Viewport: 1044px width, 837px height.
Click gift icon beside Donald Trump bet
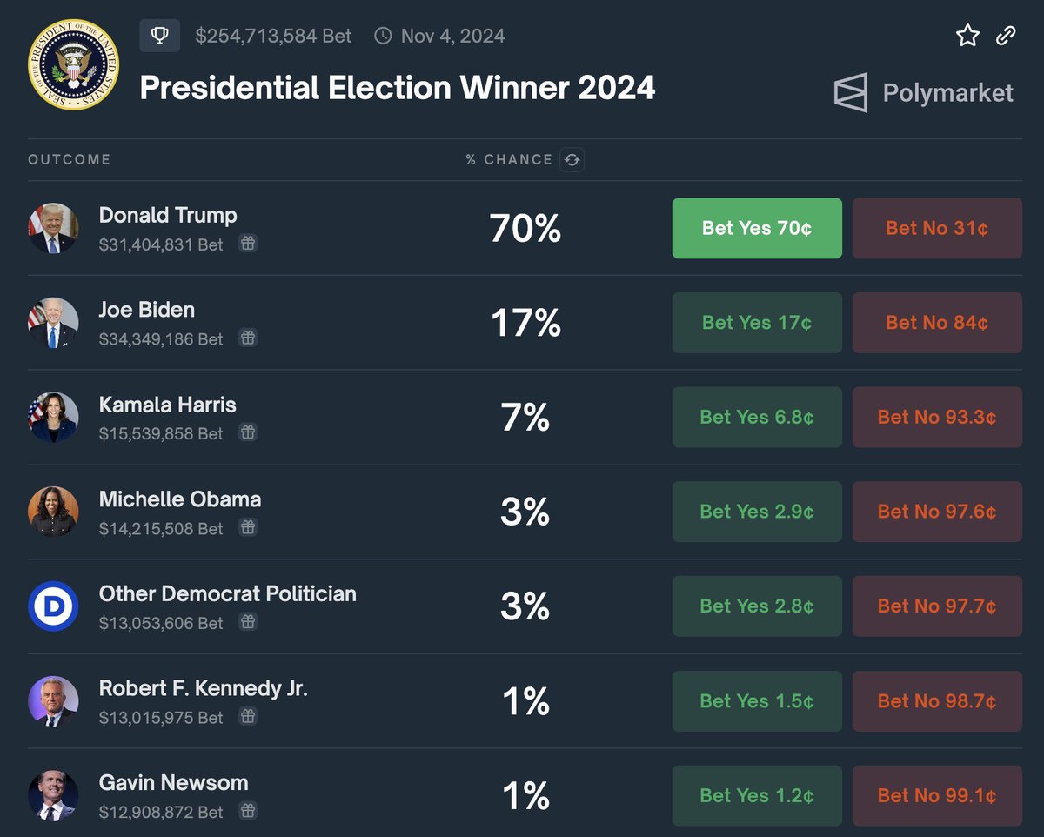click(x=248, y=244)
